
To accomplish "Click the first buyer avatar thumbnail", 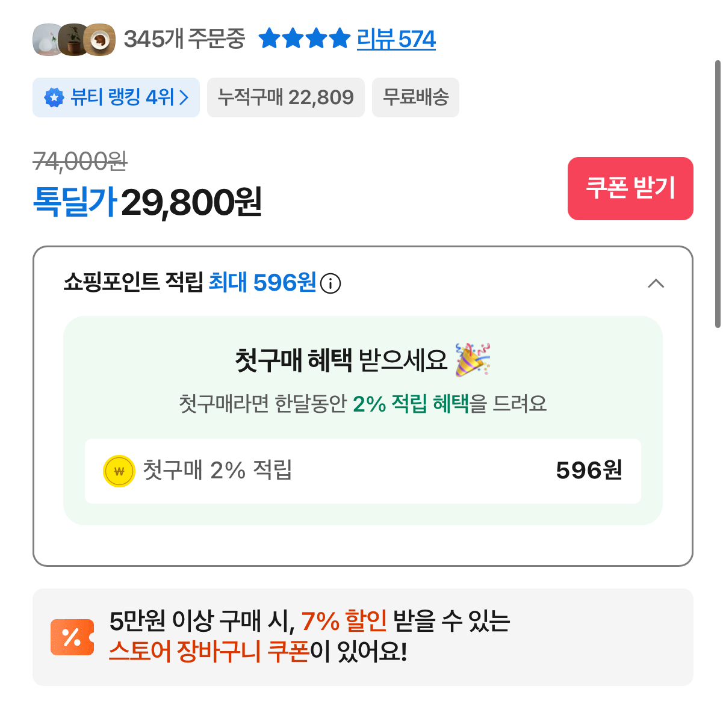I will click(46, 40).
